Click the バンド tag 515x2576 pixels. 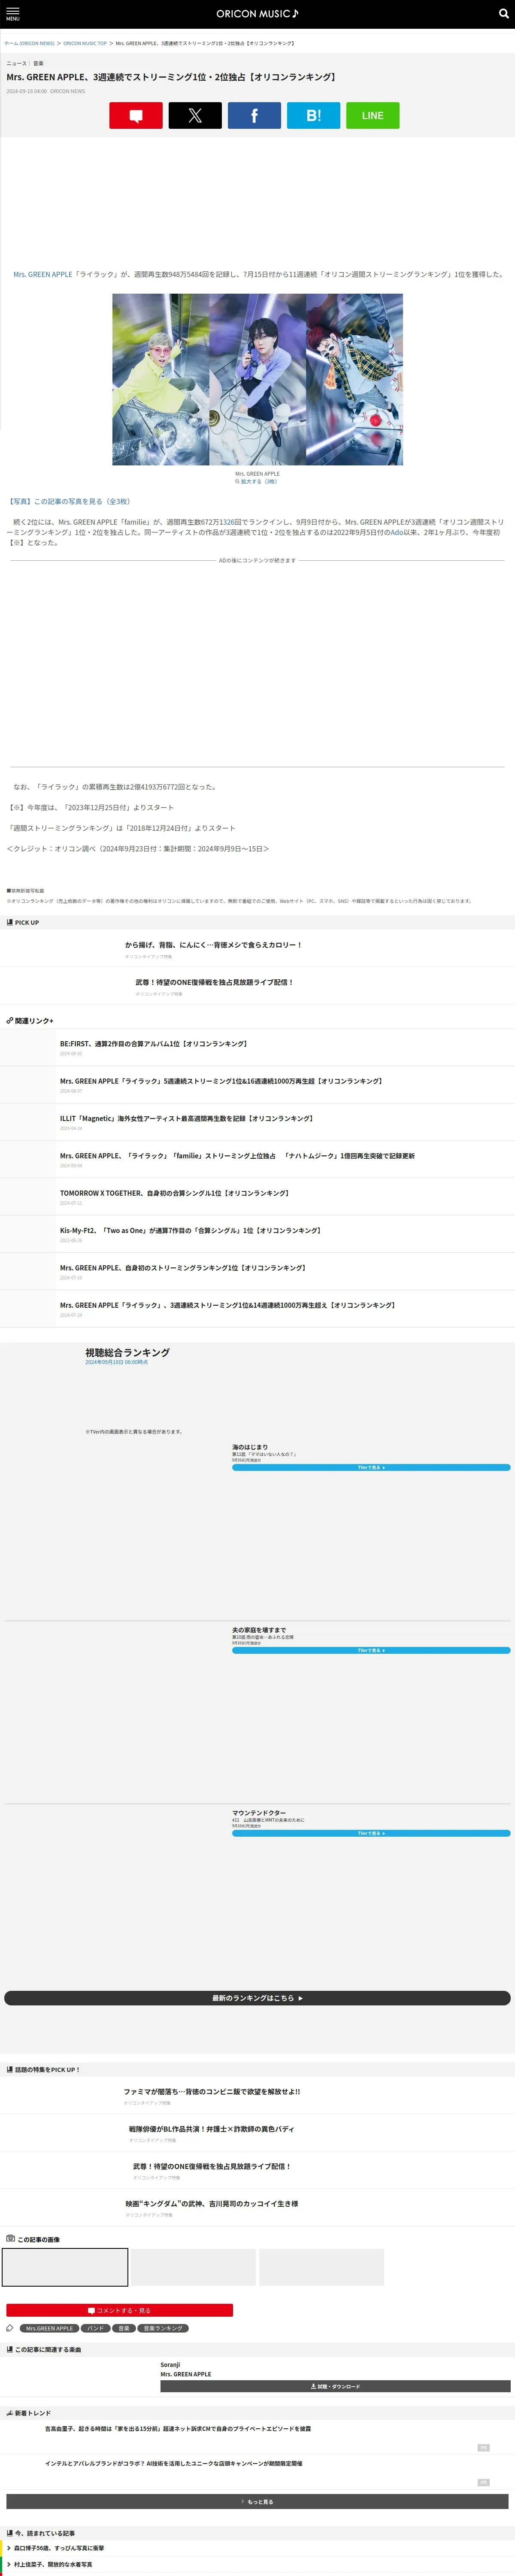[x=95, y=2328]
